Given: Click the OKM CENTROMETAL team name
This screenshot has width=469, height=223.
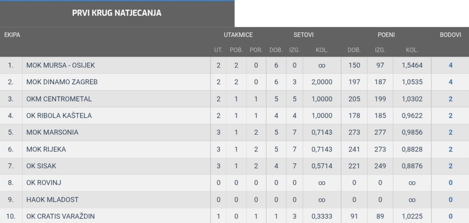Looking at the screenshot, I should tap(59, 99).
